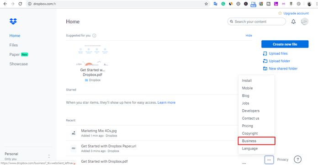The image size is (318, 165).
Task: Open Get Started with Dropbox.pdf in Recent
Action: click(104, 161)
